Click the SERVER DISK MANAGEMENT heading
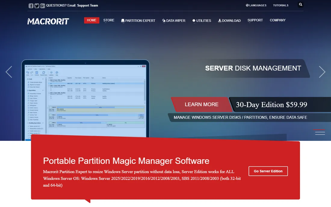 [x=253, y=68]
